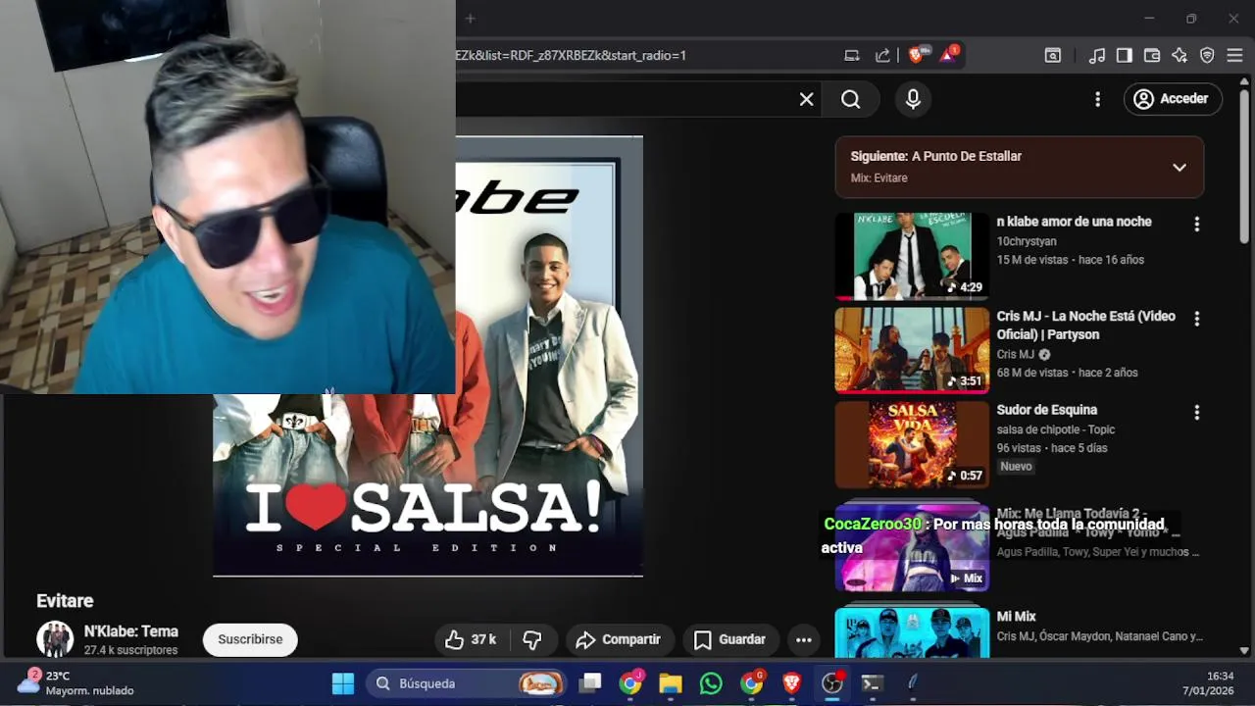Click Acceder sign-in button

click(x=1172, y=99)
